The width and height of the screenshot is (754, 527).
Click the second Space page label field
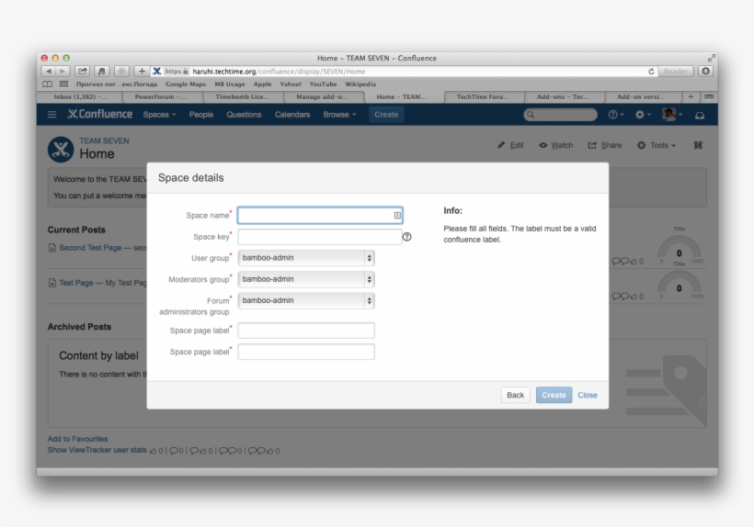click(x=306, y=352)
